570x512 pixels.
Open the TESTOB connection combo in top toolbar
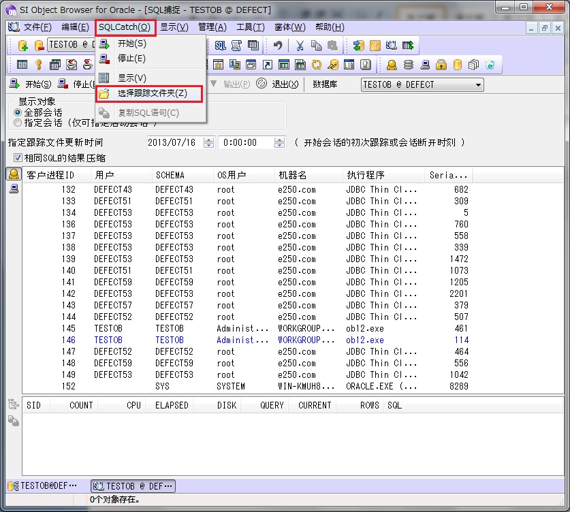(x=71, y=45)
